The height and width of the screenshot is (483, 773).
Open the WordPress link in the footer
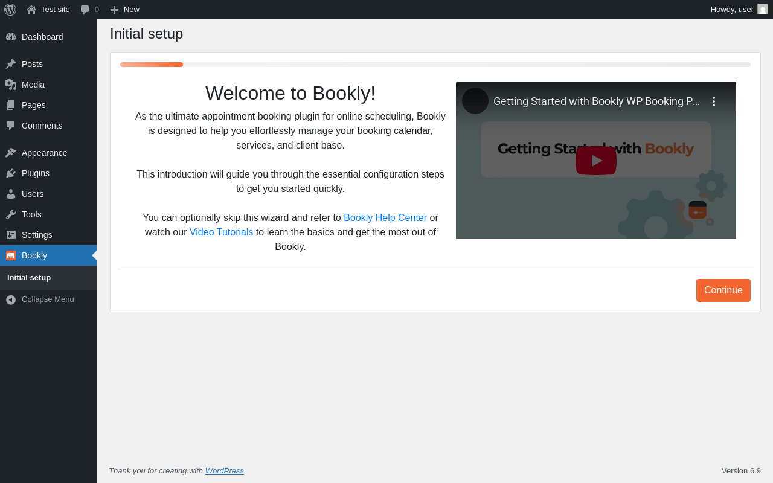[225, 470]
